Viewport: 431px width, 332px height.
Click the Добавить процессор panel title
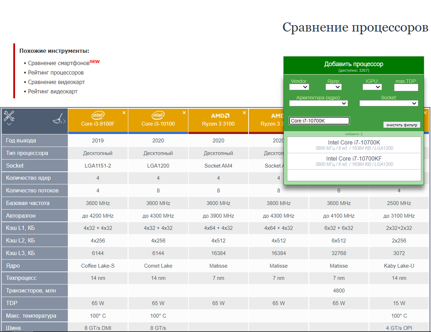pos(354,64)
